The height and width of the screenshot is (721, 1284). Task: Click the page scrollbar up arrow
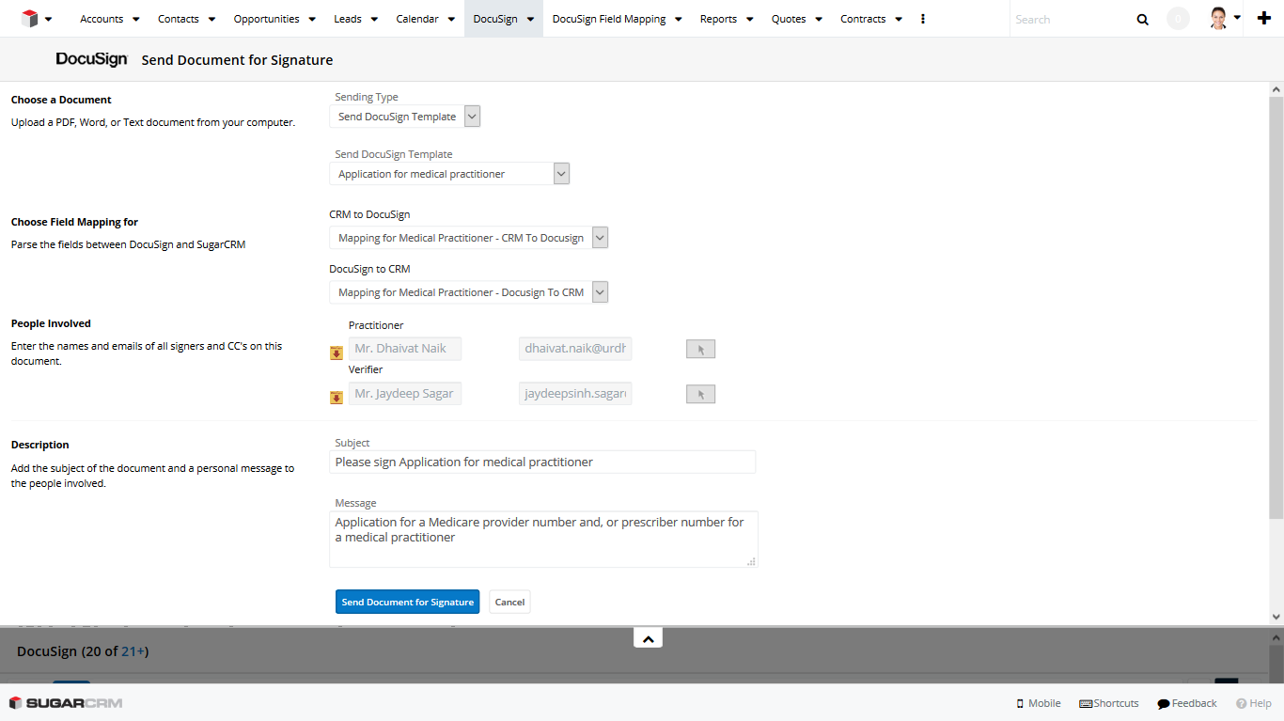(x=1276, y=89)
